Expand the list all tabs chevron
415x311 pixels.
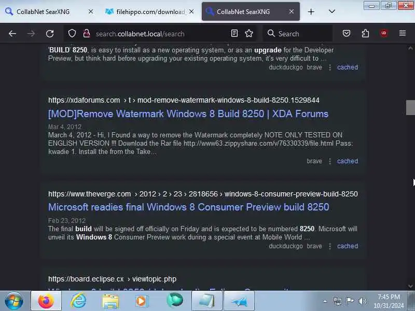pos(332,11)
